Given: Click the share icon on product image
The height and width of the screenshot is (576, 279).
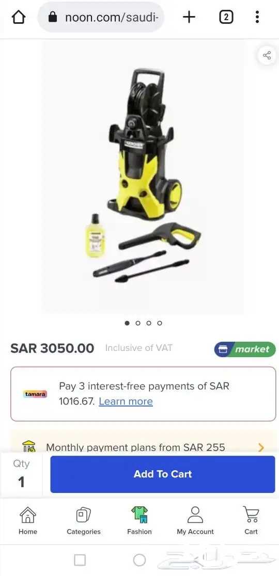Looking at the screenshot, I should [x=267, y=55].
